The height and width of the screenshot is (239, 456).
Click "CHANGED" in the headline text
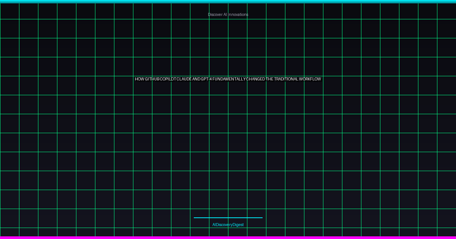pos(255,79)
